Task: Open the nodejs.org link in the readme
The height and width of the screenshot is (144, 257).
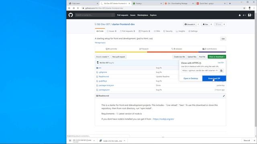Action: click(163, 119)
